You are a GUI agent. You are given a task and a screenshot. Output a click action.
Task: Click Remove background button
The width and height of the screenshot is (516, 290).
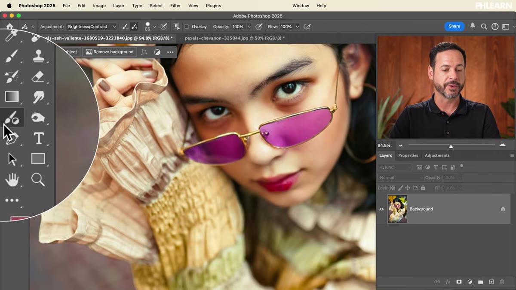[x=109, y=52]
